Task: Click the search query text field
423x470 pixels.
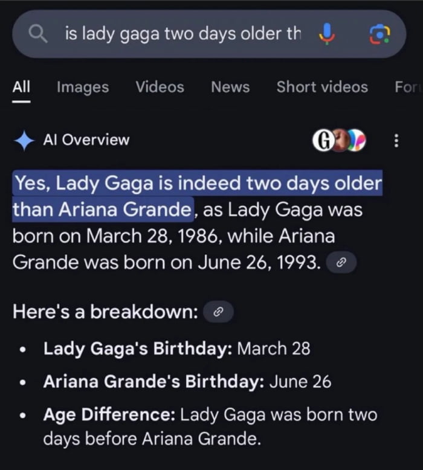Action: tap(182, 34)
